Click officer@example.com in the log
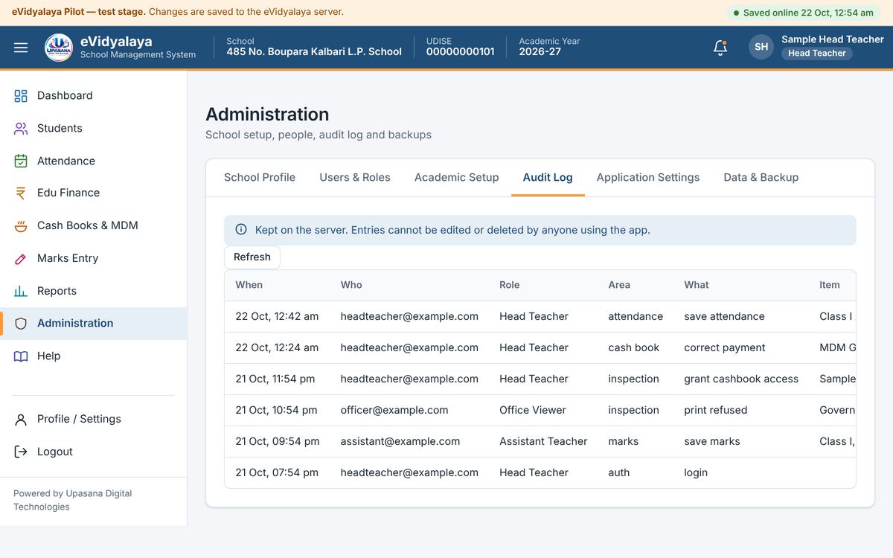893x558 pixels. pos(394,410)
